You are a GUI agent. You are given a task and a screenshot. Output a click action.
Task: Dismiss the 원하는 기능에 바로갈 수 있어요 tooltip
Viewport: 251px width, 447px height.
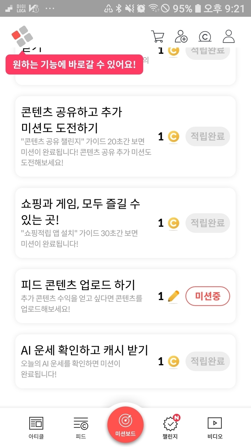tap(74, 65)
